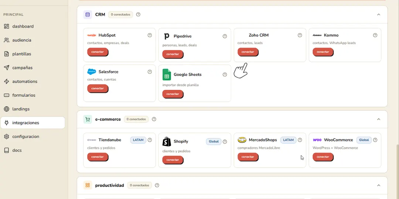Screen dimensions: 399x199
Task: Open docs from sidebar
Action: [33, 150]
